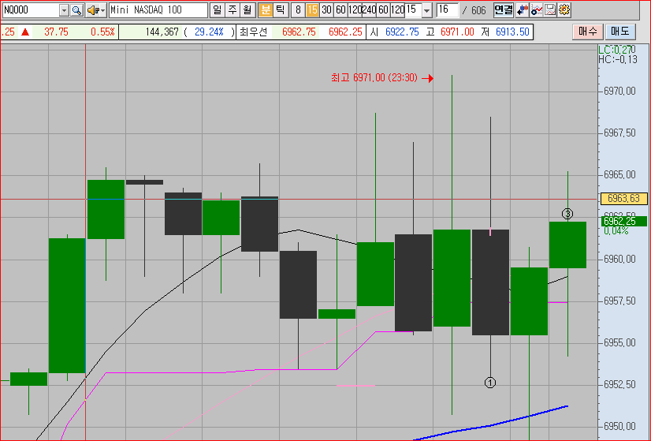Click the volume ratio 29.24%
651x441 pixels.
[x=210, y=32]
